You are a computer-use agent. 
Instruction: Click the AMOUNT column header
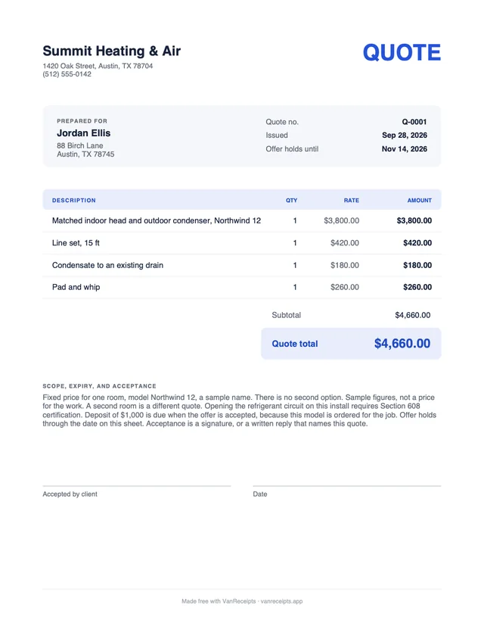(419, 201)
